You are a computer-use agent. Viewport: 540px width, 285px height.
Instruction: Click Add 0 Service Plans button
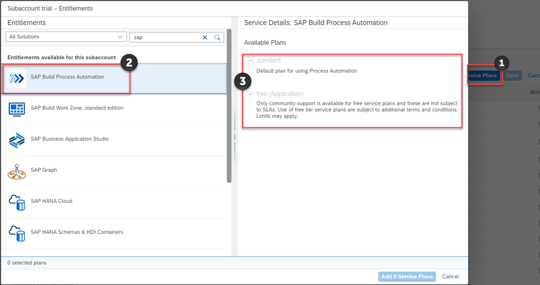407,277
